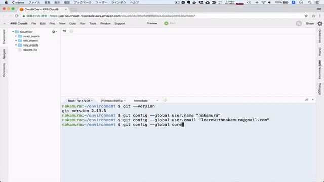Expand the mysql_projects folder

coord(16,36)
